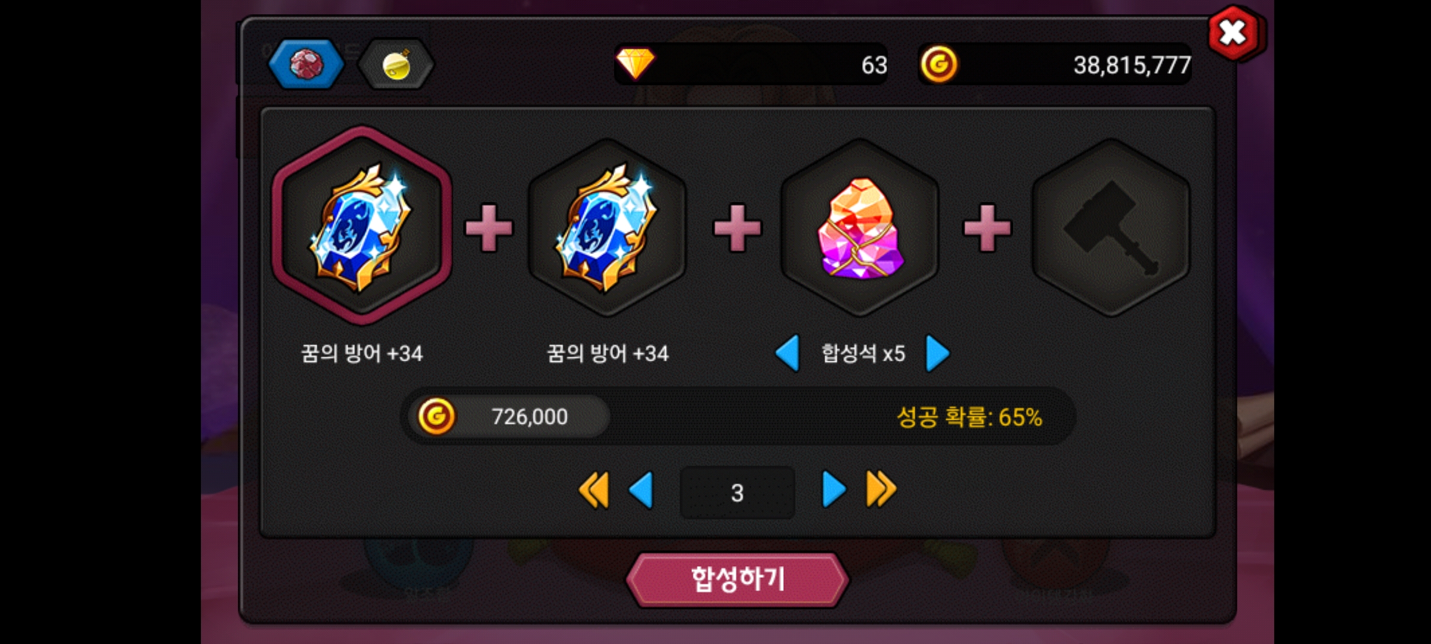The width and height of the screenshot is (1431, 644).
Task: Switch to the yellow potion tab
Action: (396, 64)
